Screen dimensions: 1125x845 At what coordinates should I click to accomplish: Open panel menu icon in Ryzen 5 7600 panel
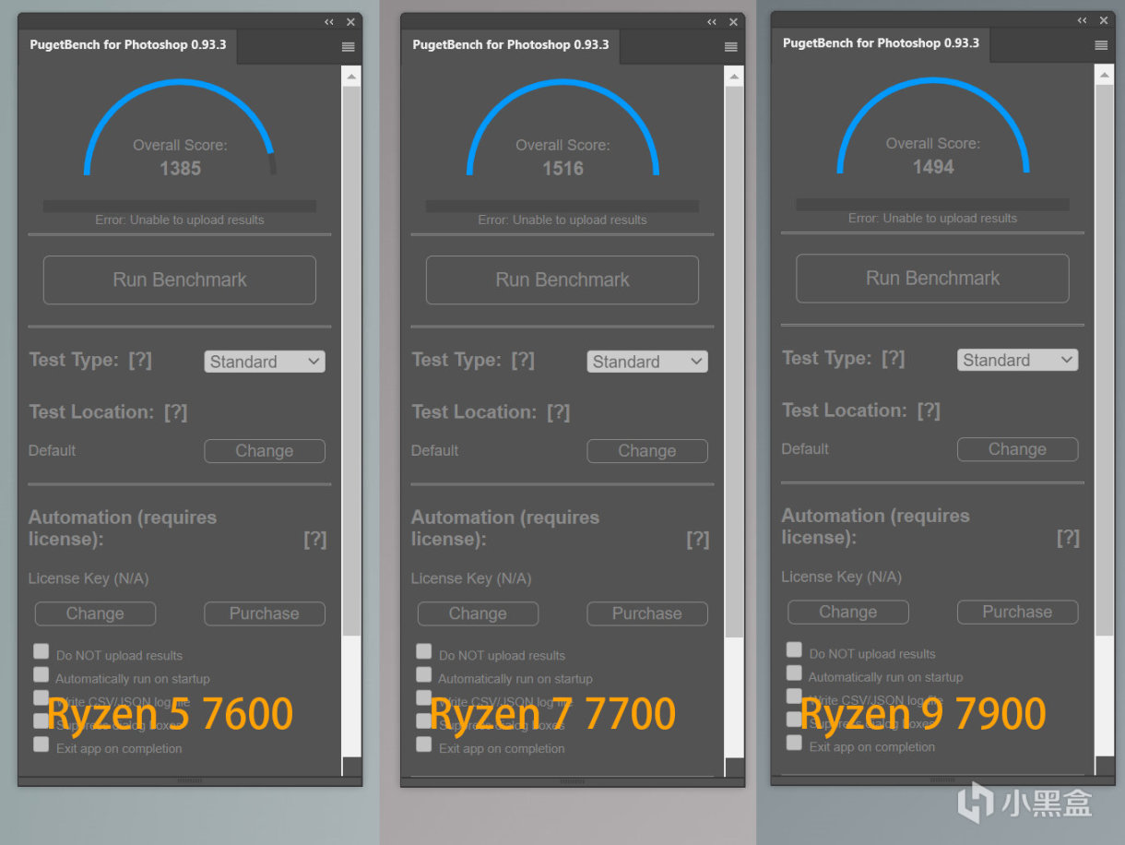pos(349,47)
